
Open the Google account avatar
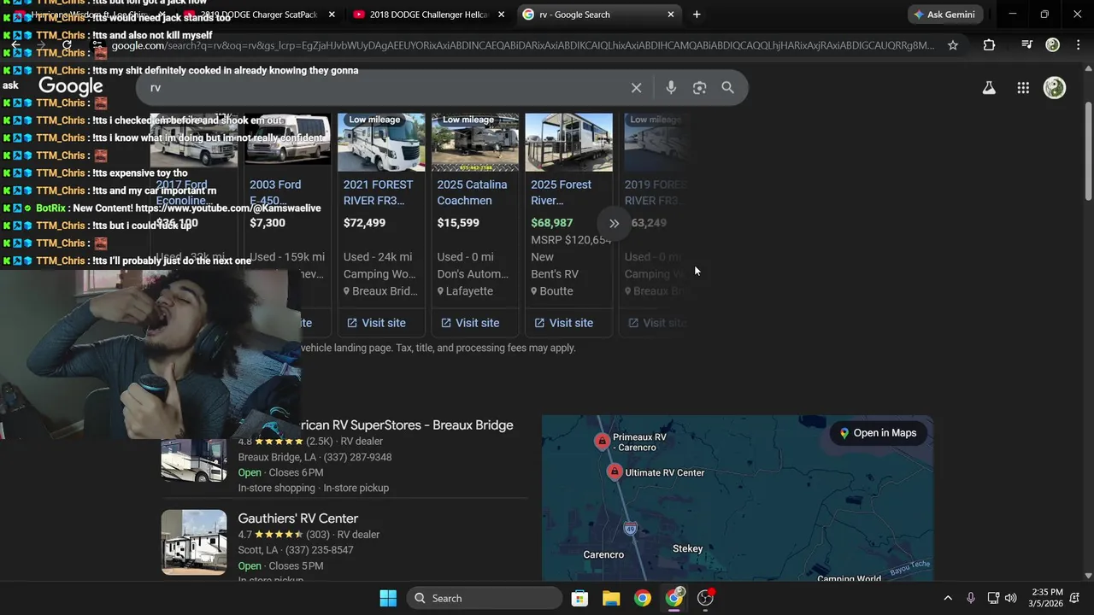(x=1055, y=88)
